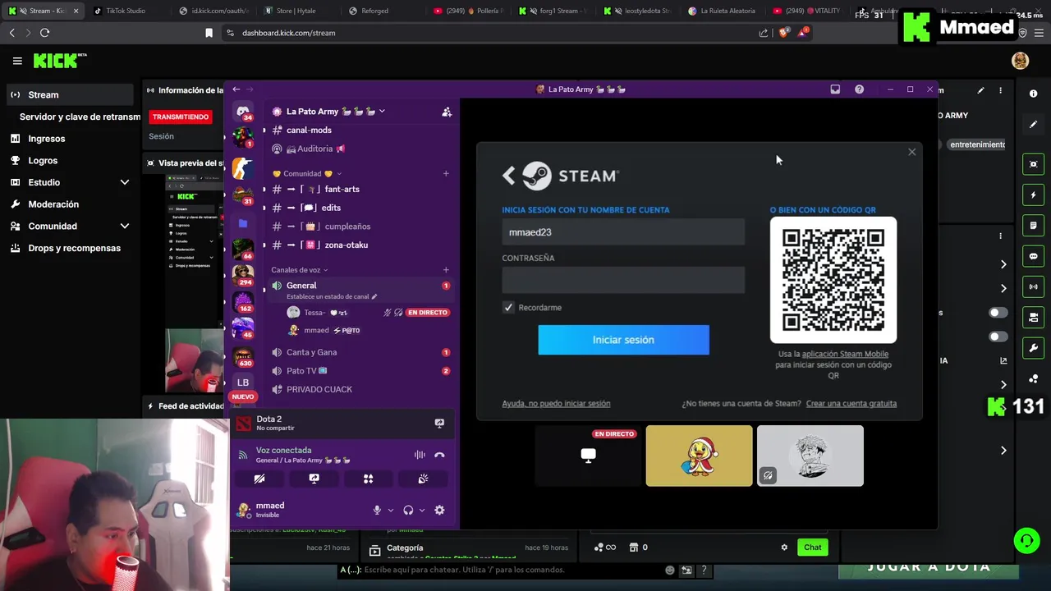This screenshot has height=591, width=1051.
Task: Turn on camera in Discord voice panel
Action: pyautogui.click(x=259, y=479)
